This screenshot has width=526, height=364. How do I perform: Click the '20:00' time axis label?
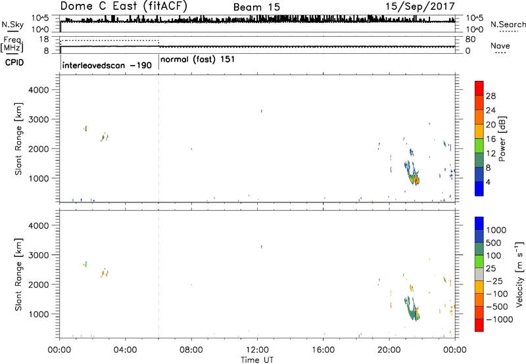point(389,350)
